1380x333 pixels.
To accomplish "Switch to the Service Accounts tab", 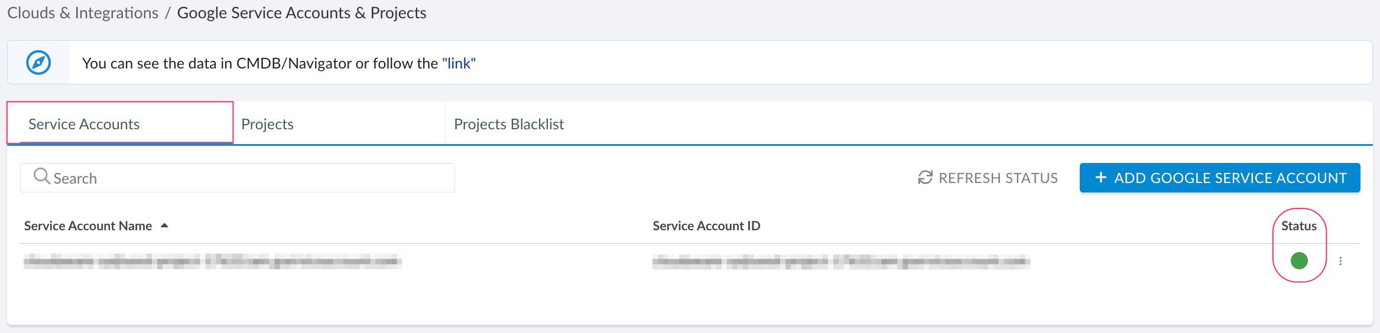I will [x=84, y=124].
